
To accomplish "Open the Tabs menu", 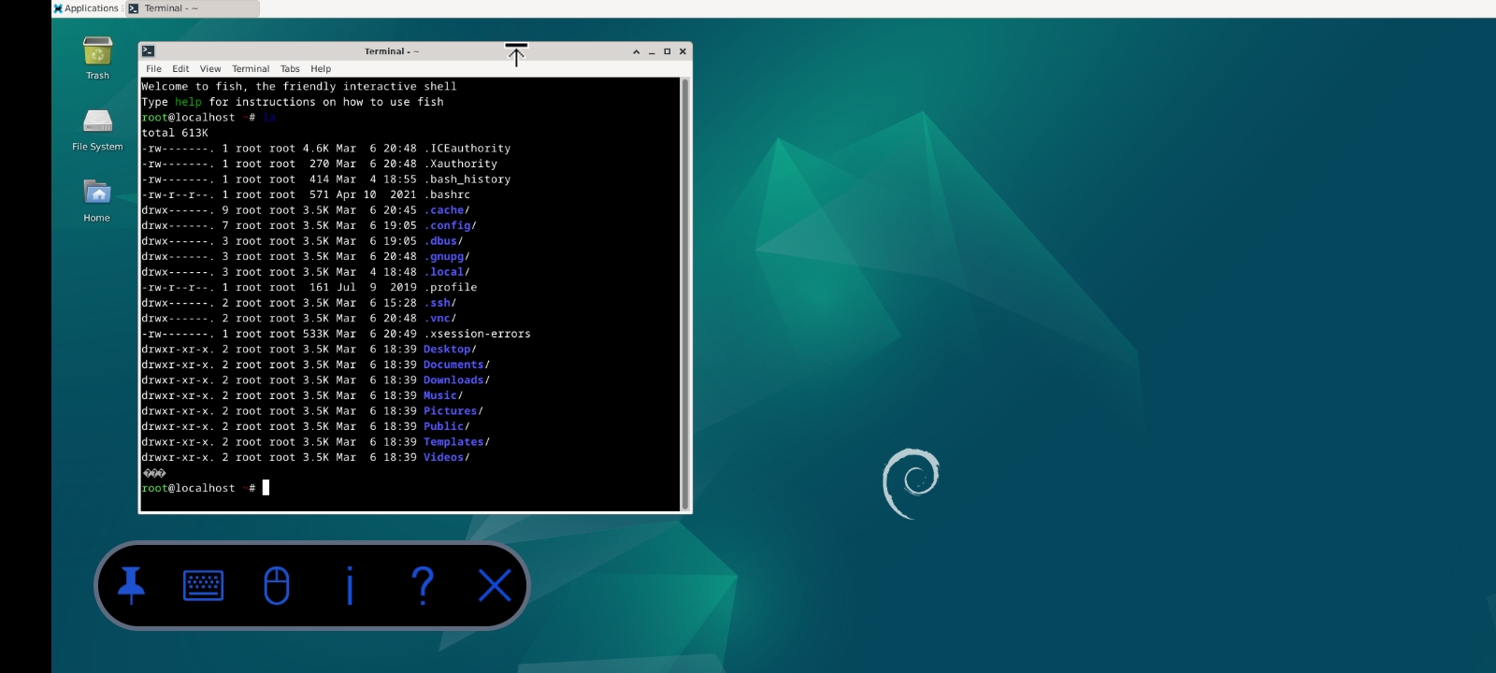I will click(290, 69).
